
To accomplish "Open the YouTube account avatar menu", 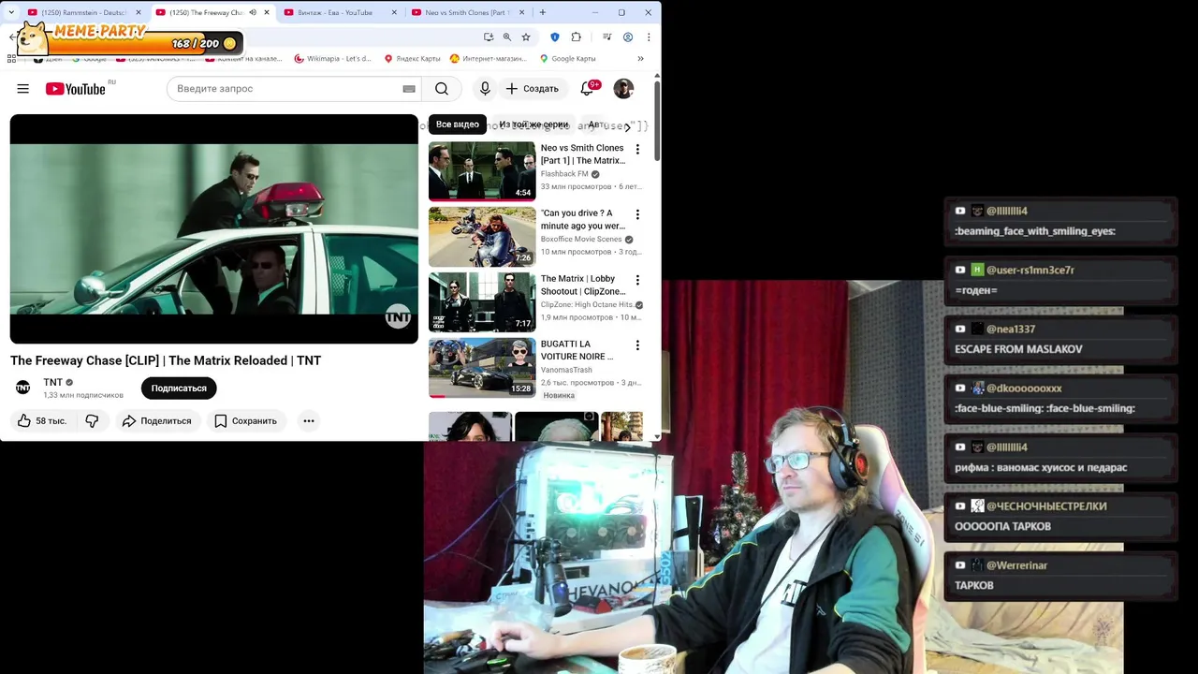I will (x=623, y=89).
